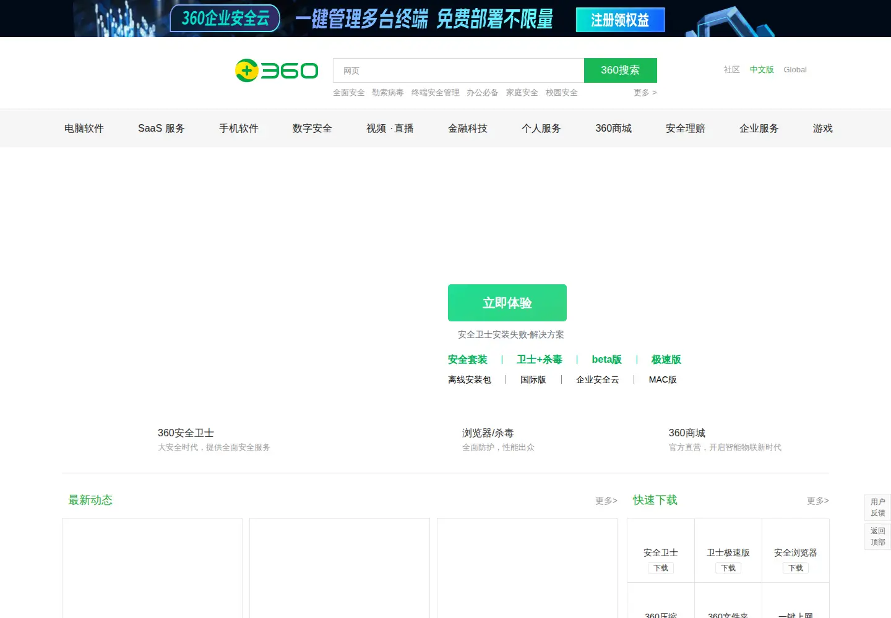Open the 数字安全 menu
The width and height of the screenshot is (891, 618).
pyautogui.click(x=312, y=129)
